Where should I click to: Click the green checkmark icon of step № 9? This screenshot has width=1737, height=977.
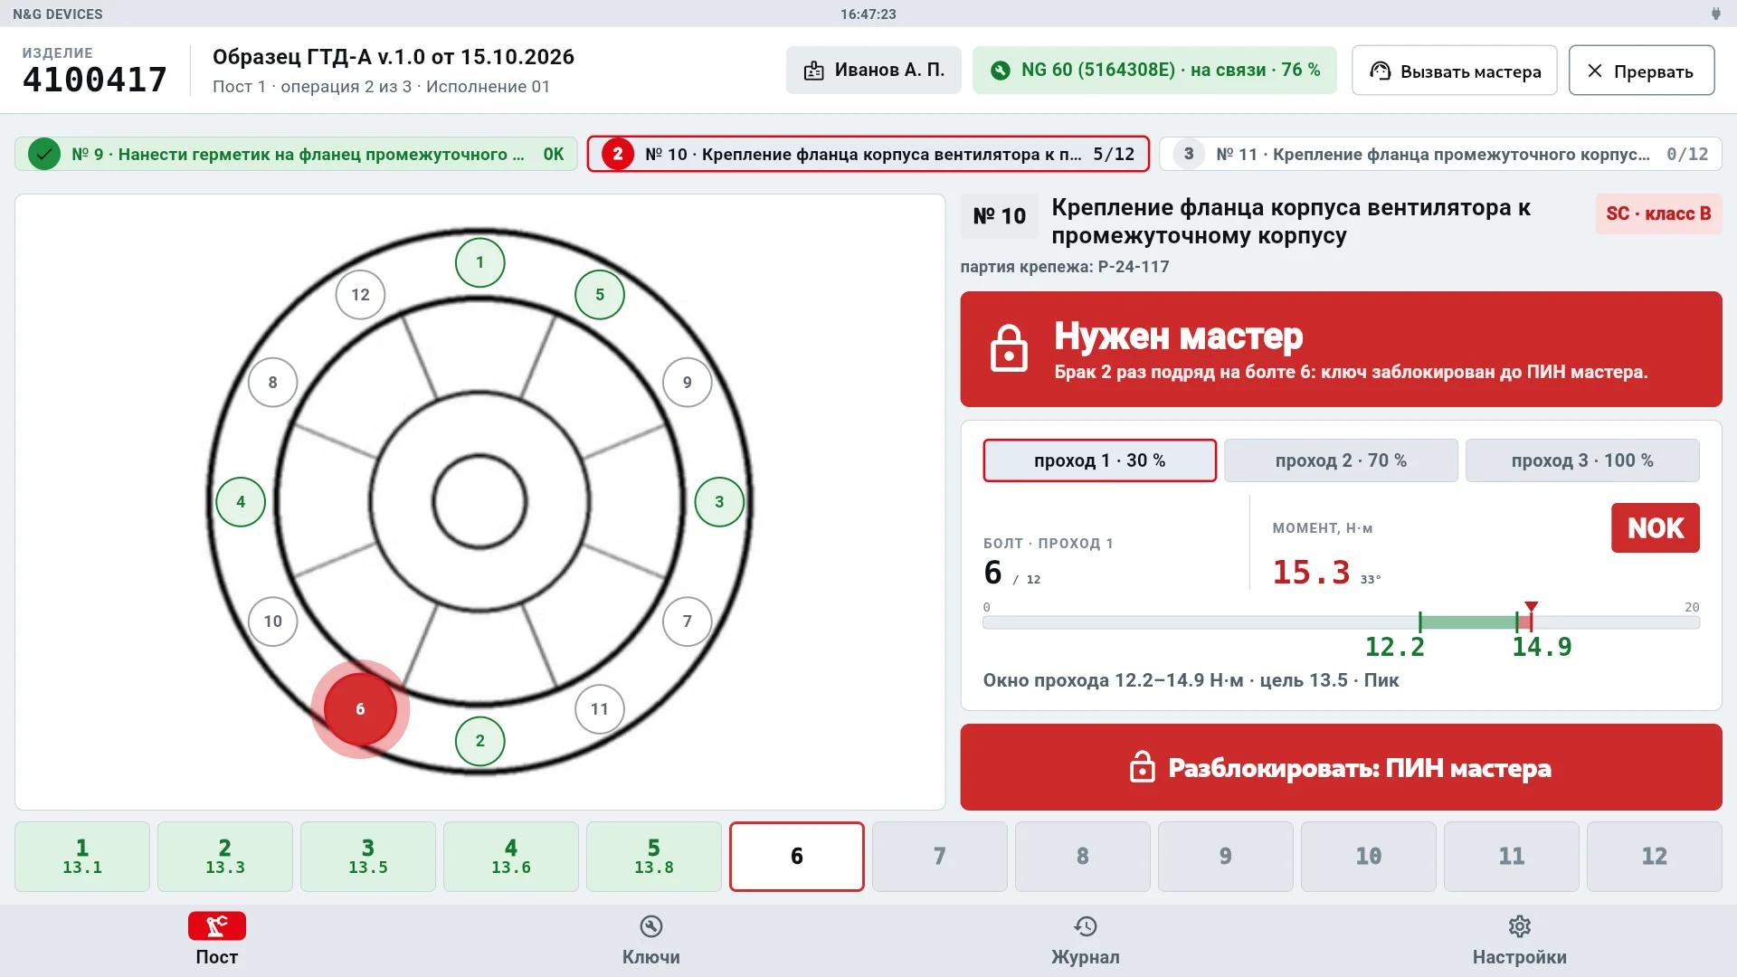(x=43, y=154)
